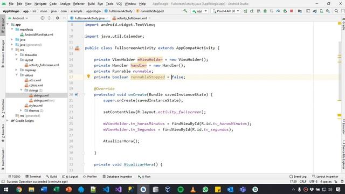Viewport: 345px width, 194px height.
Task: Open the Analyze menu
Action: point(65,4)
